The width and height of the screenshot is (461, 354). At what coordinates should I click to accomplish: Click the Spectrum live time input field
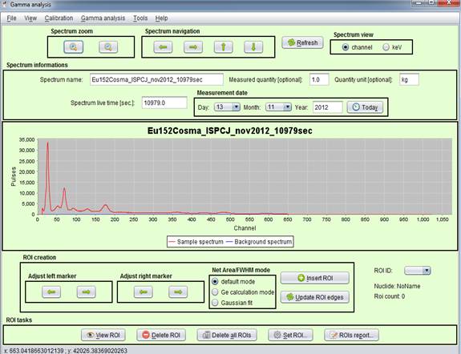164,103
